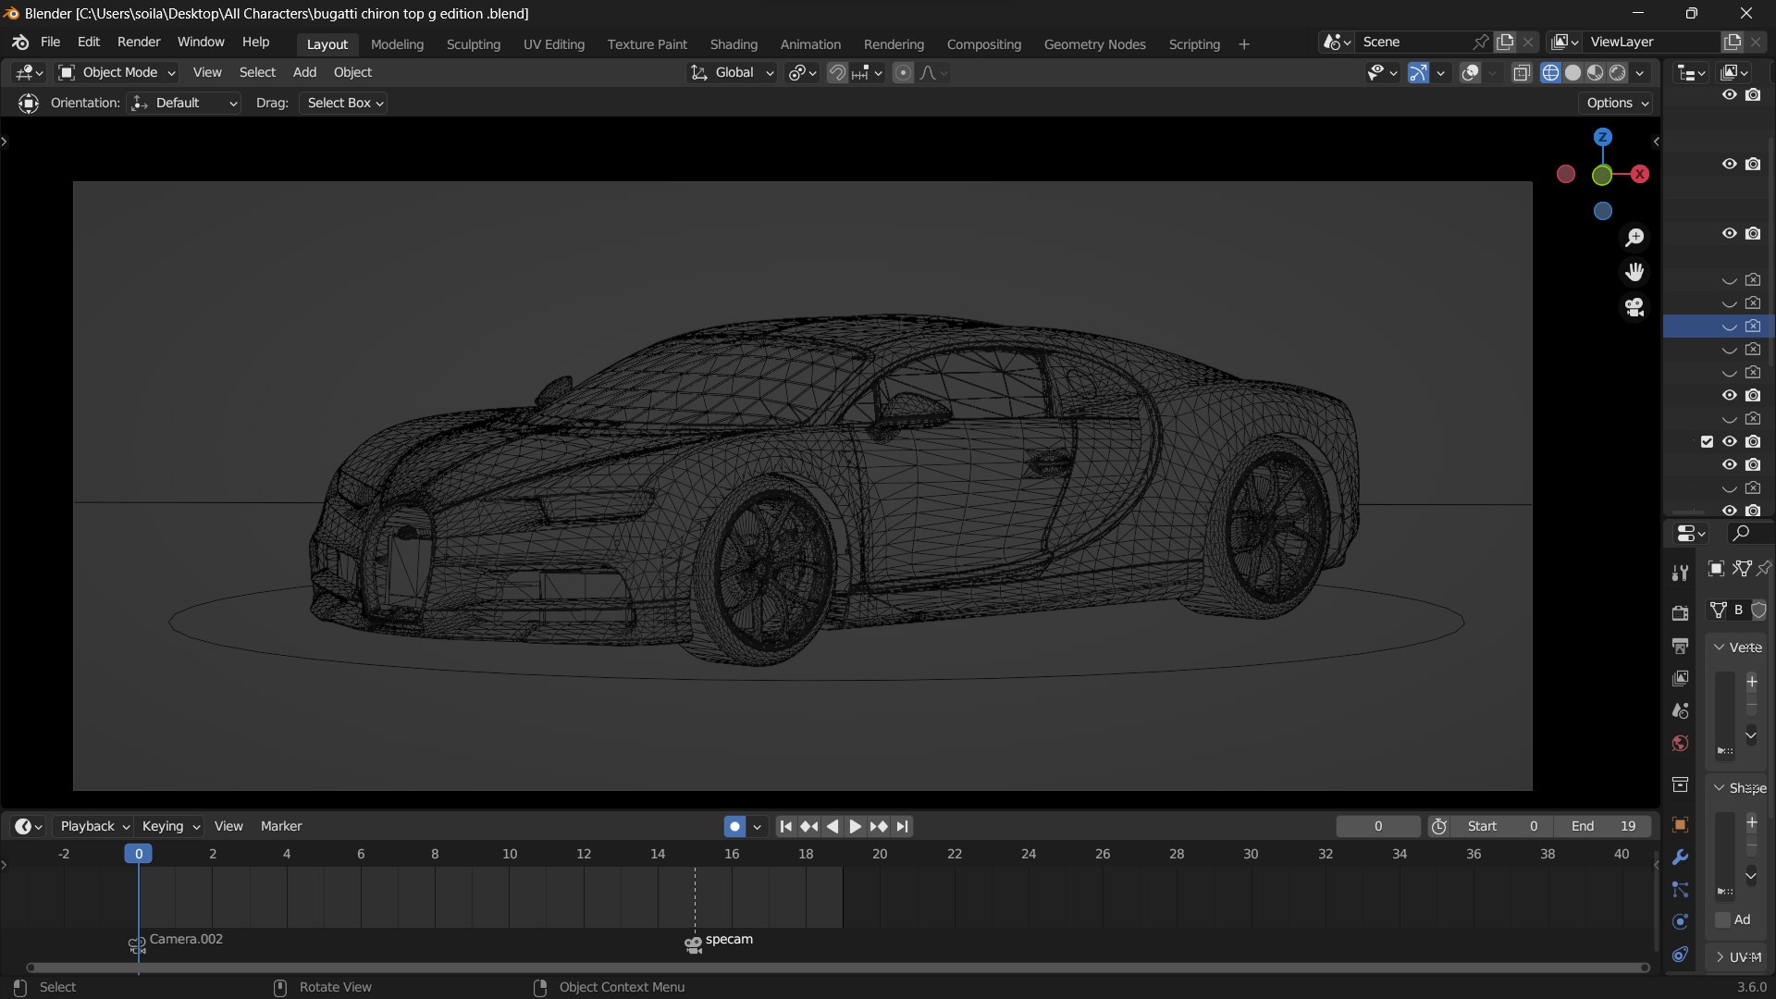Open the Particles properties tab
1776x999 pixels.
[x=1680, y=890]
